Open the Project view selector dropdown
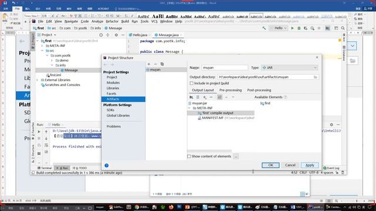The width and height of the screenshot is (376, 211). pyautogui.click(x=49, y=35)
